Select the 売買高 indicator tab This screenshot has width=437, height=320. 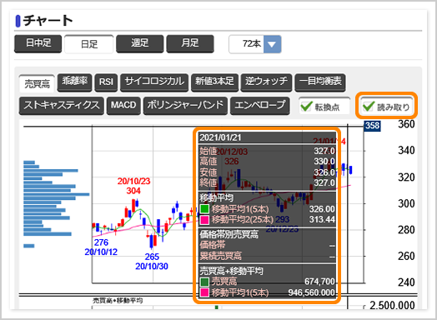37,83
